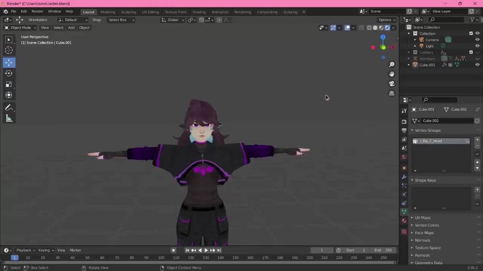
Task: Toggle snapping magnet icon
Action: 201,20
